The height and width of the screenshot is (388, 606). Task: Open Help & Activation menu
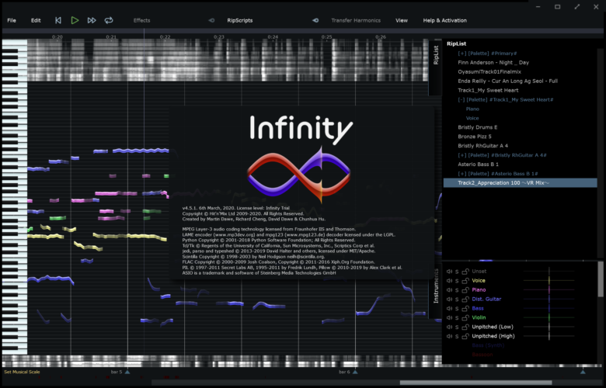point(445,20)
